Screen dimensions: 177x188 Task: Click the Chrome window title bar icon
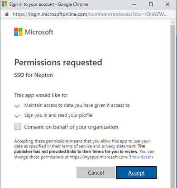[5, 4]
